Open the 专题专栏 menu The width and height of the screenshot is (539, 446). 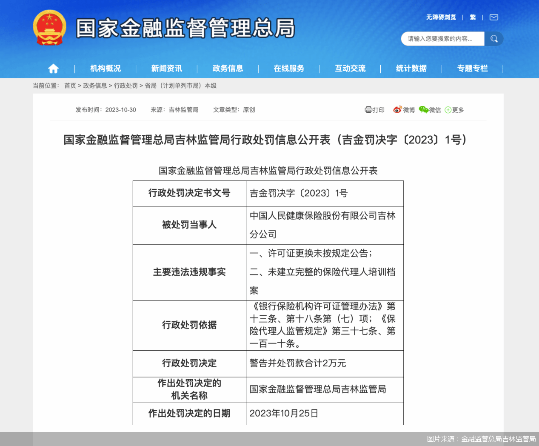point(472,69)
